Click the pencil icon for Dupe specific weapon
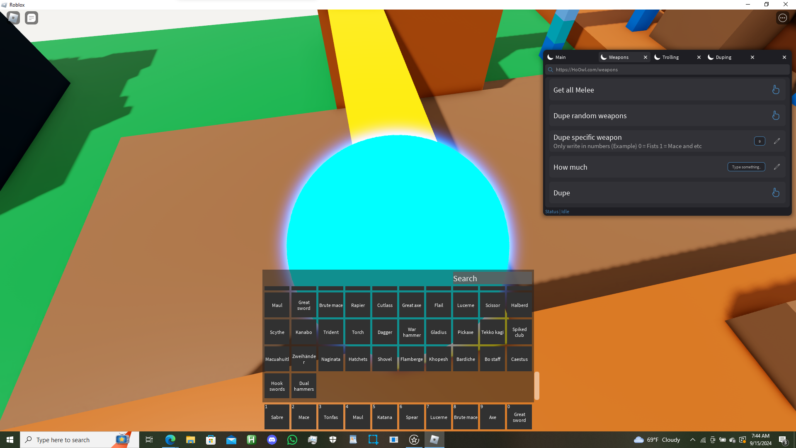This screenshot has height=448, width=796. [777, 141]
